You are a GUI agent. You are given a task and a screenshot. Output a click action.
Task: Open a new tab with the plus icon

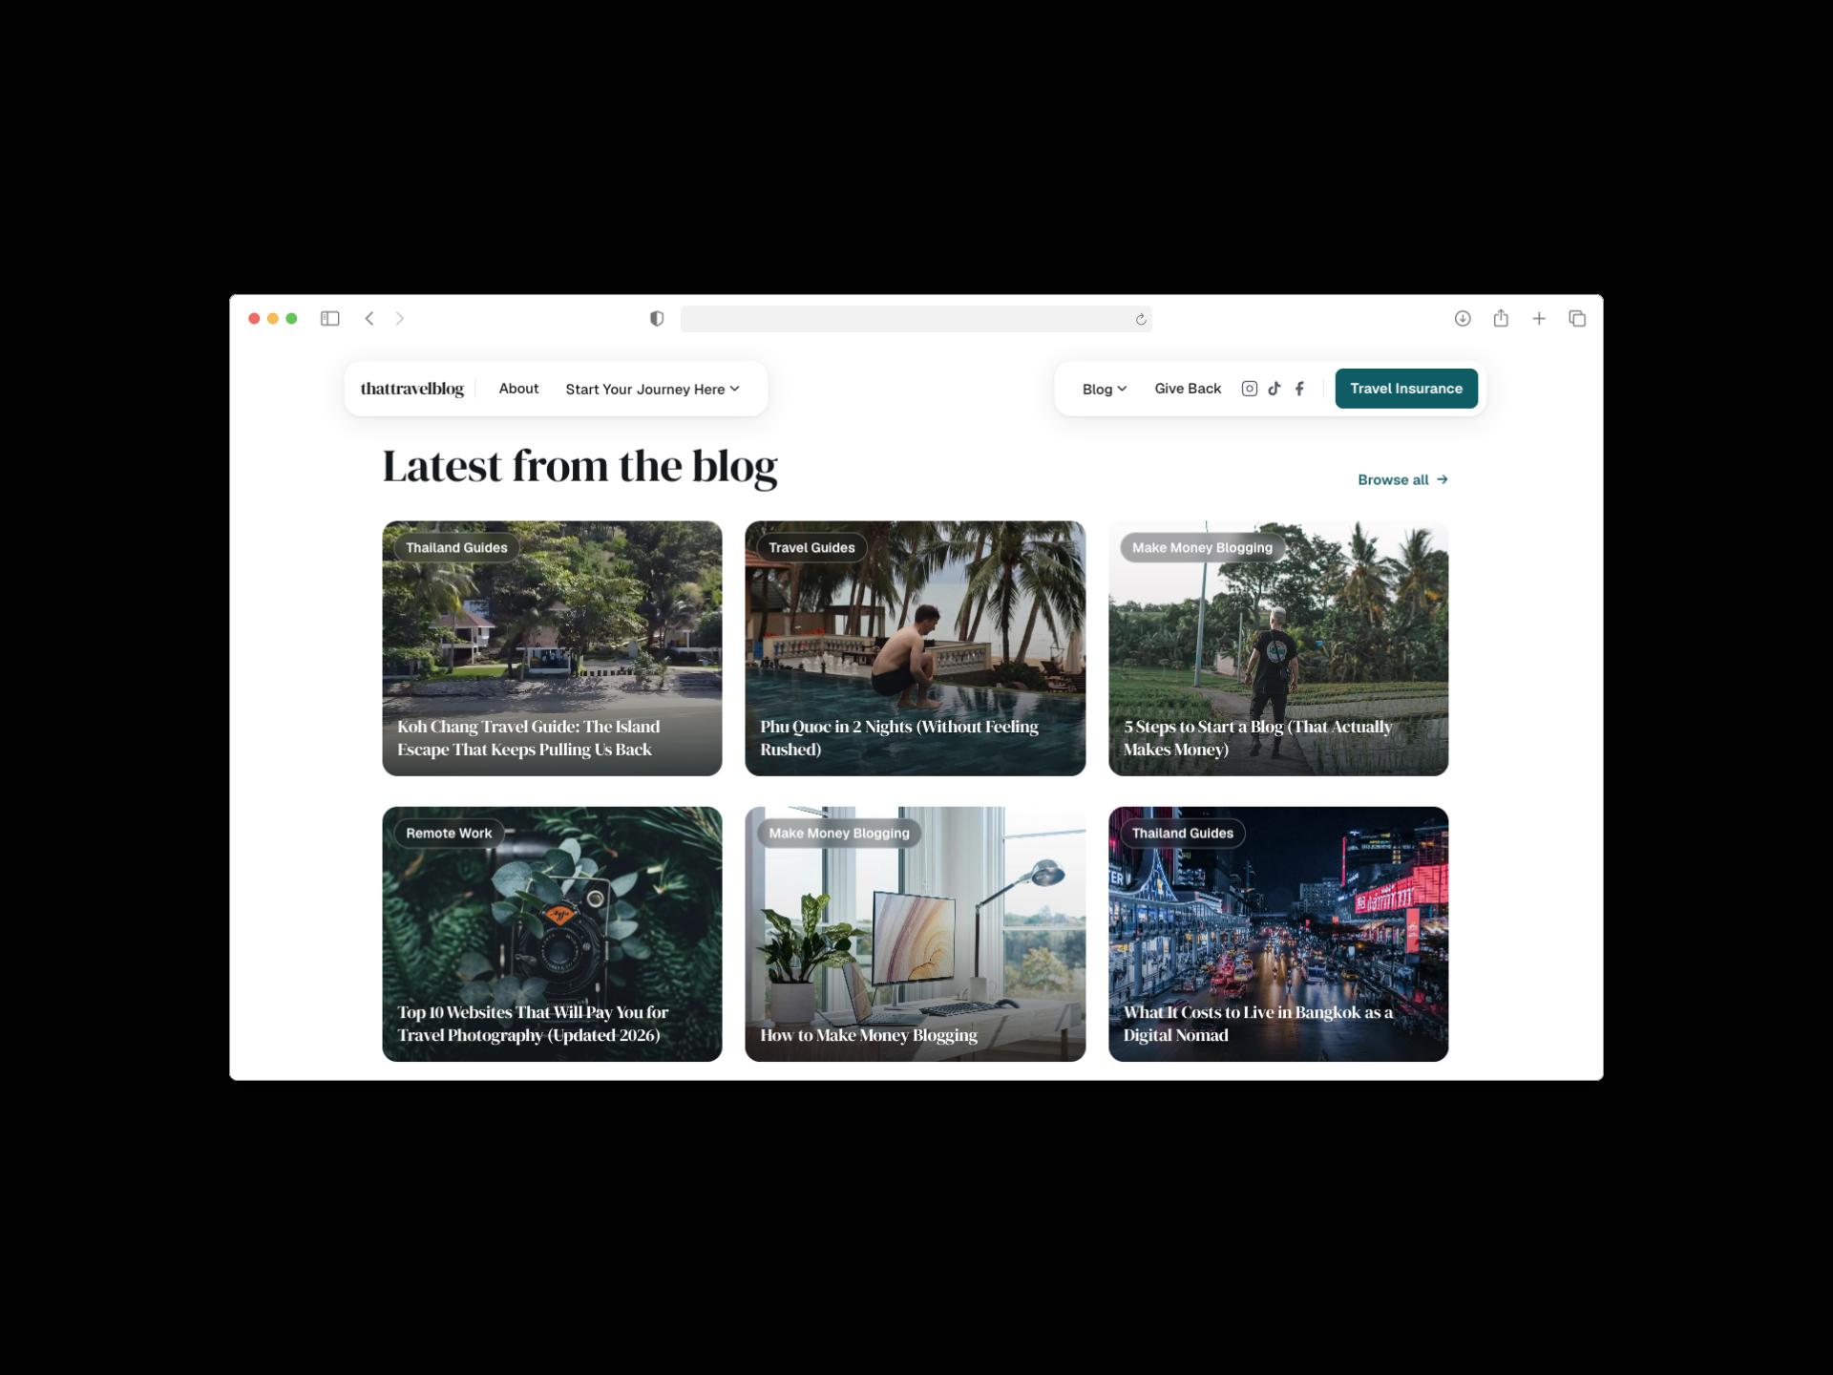point(1539,318)
